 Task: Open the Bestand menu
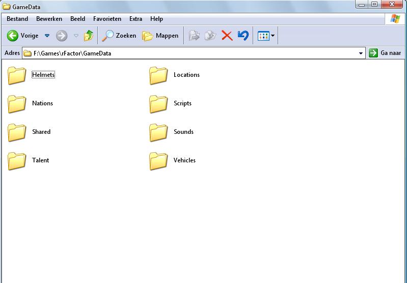coord(17,19)
